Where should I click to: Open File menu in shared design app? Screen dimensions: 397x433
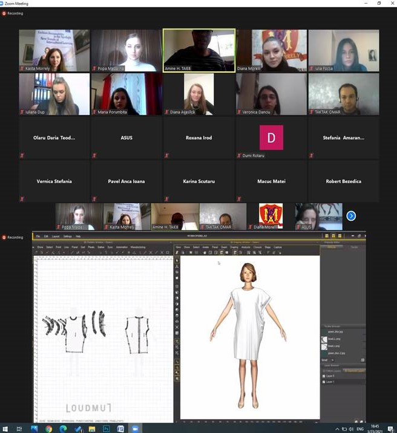38,236
